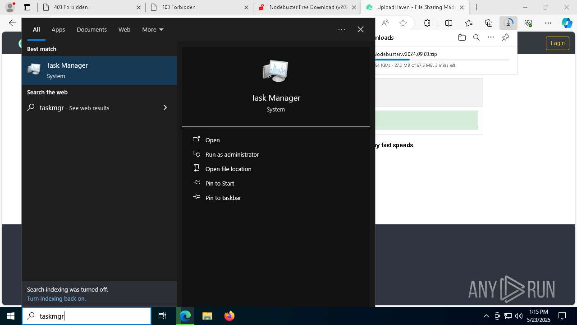Open the volume tray icon

coord(519,316)
